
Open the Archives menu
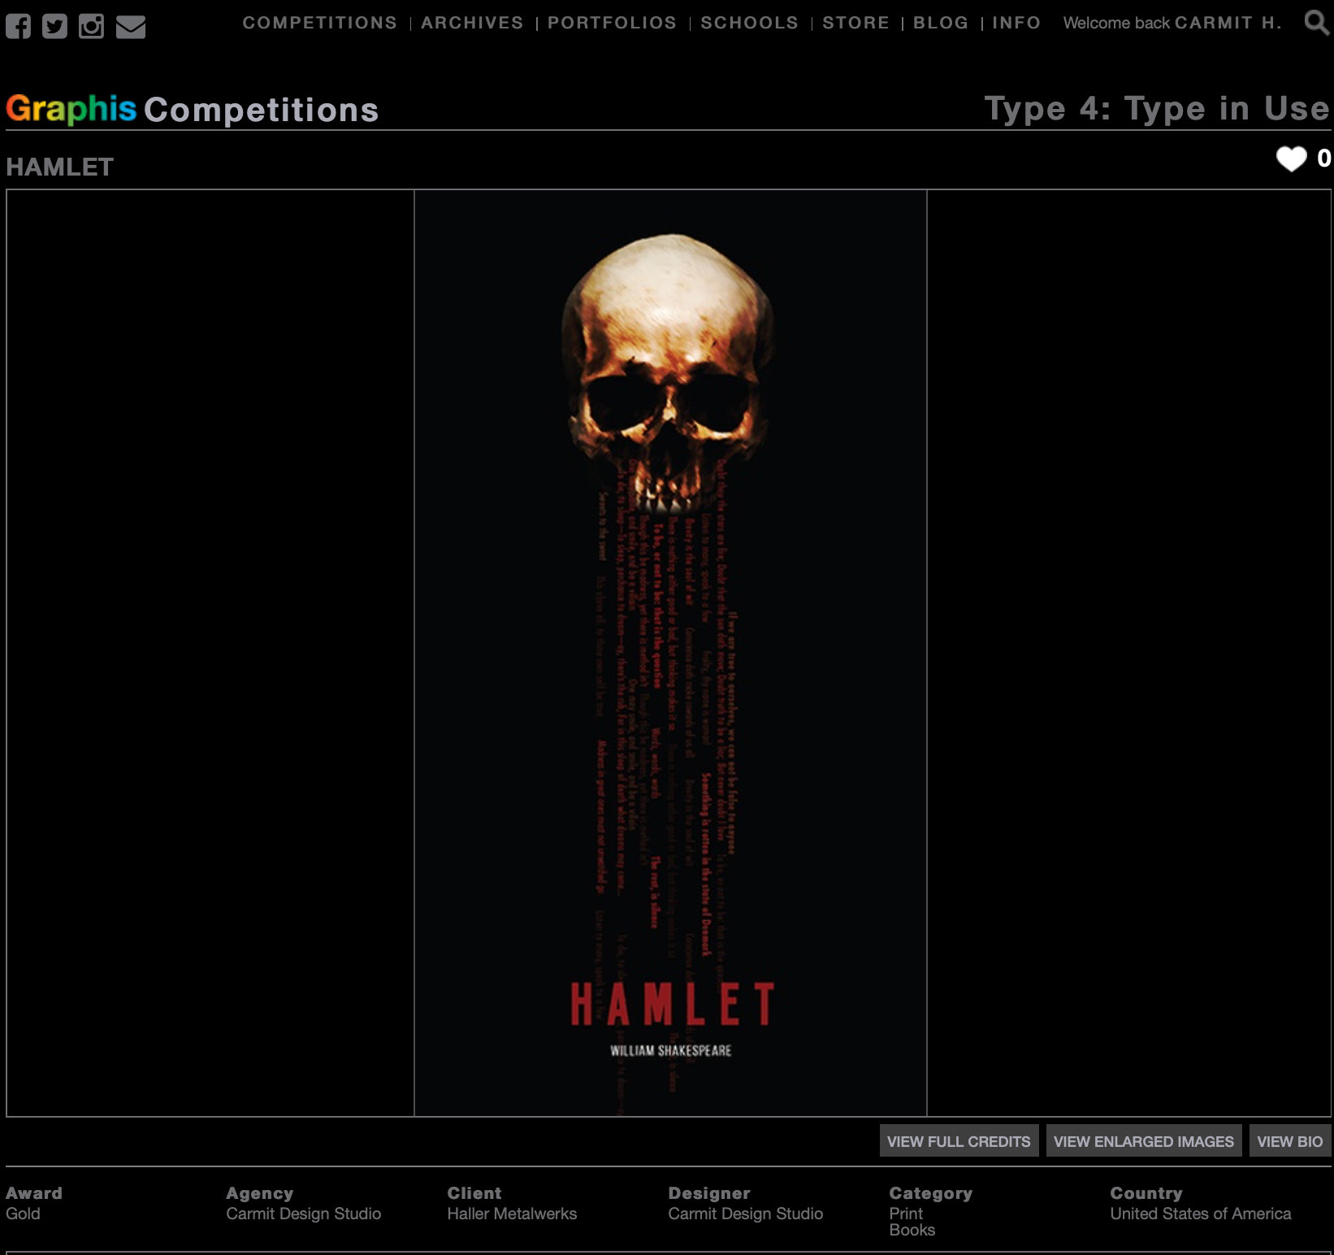(x=472, y=23)
